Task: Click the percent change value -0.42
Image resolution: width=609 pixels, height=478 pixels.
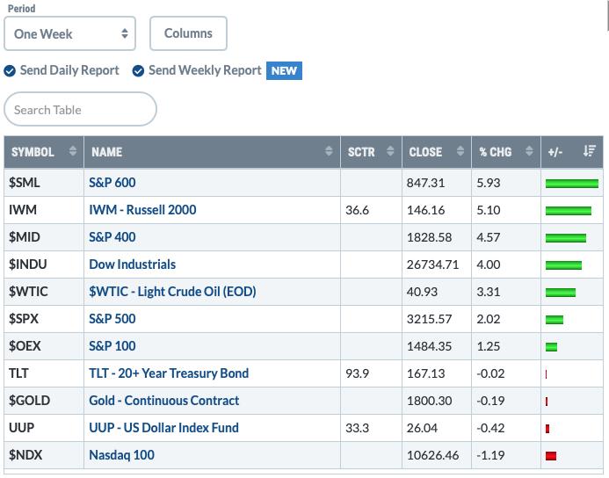Action: click(490, 428)
